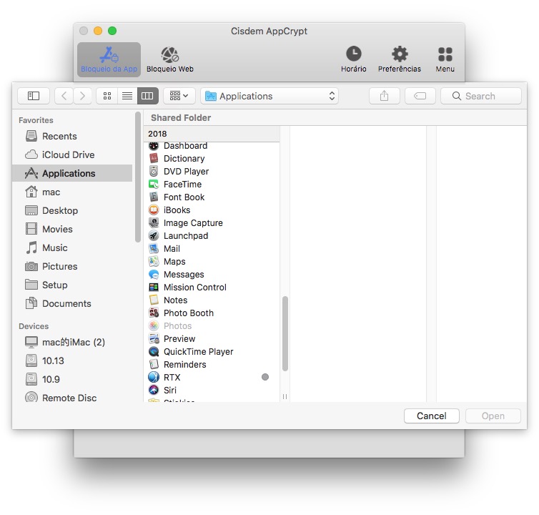Click the Share toolbar button
The width and height of the screenshot is (539, 515).
[385, 96]
